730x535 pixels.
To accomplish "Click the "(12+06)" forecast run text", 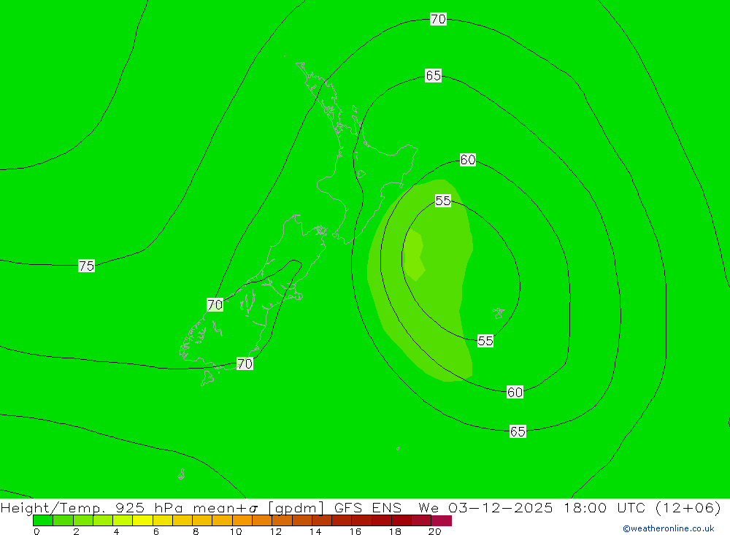I will tap(688, 507).
